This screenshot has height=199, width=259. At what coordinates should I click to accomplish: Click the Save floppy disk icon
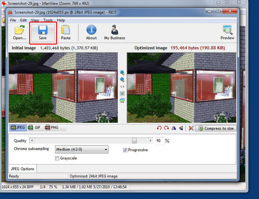click(x=43, y=30)
